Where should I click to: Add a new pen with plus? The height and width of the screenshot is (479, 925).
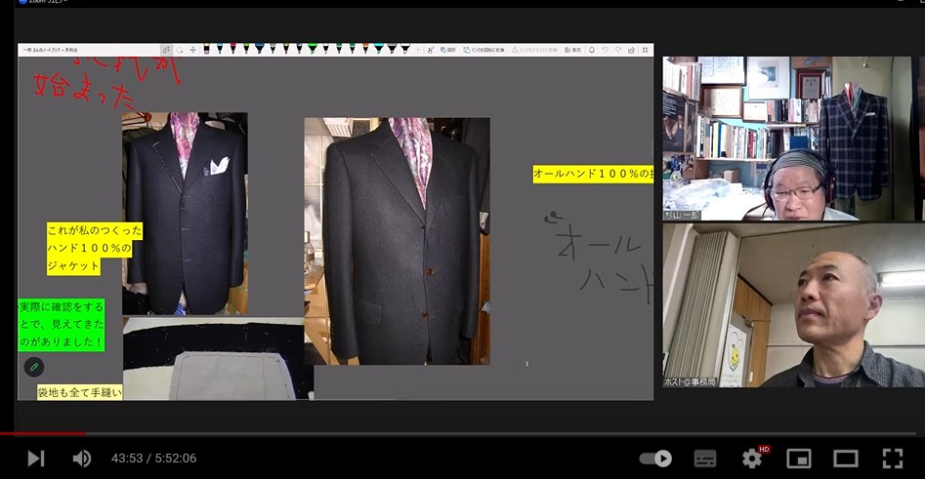(418, 50)
